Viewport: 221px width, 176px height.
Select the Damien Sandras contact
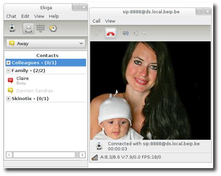pos(46,91)
